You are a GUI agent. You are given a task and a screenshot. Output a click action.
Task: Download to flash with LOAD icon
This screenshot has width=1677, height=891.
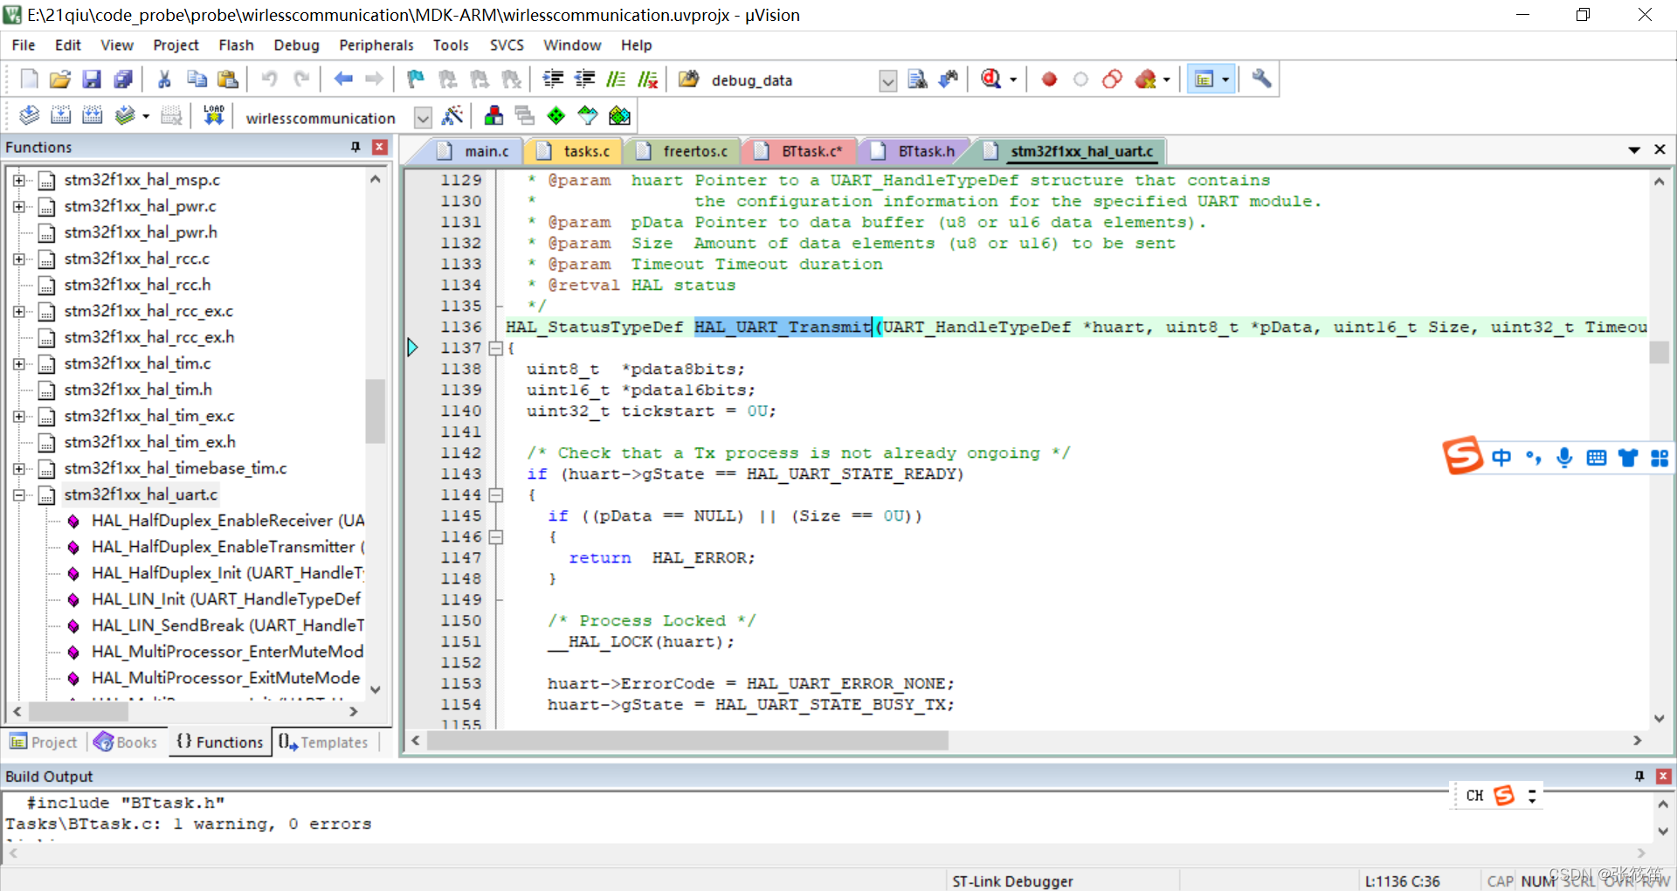[214, 115]
